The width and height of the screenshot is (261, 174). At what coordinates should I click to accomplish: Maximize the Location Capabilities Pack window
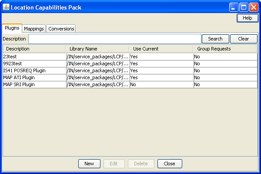point(244,7)
